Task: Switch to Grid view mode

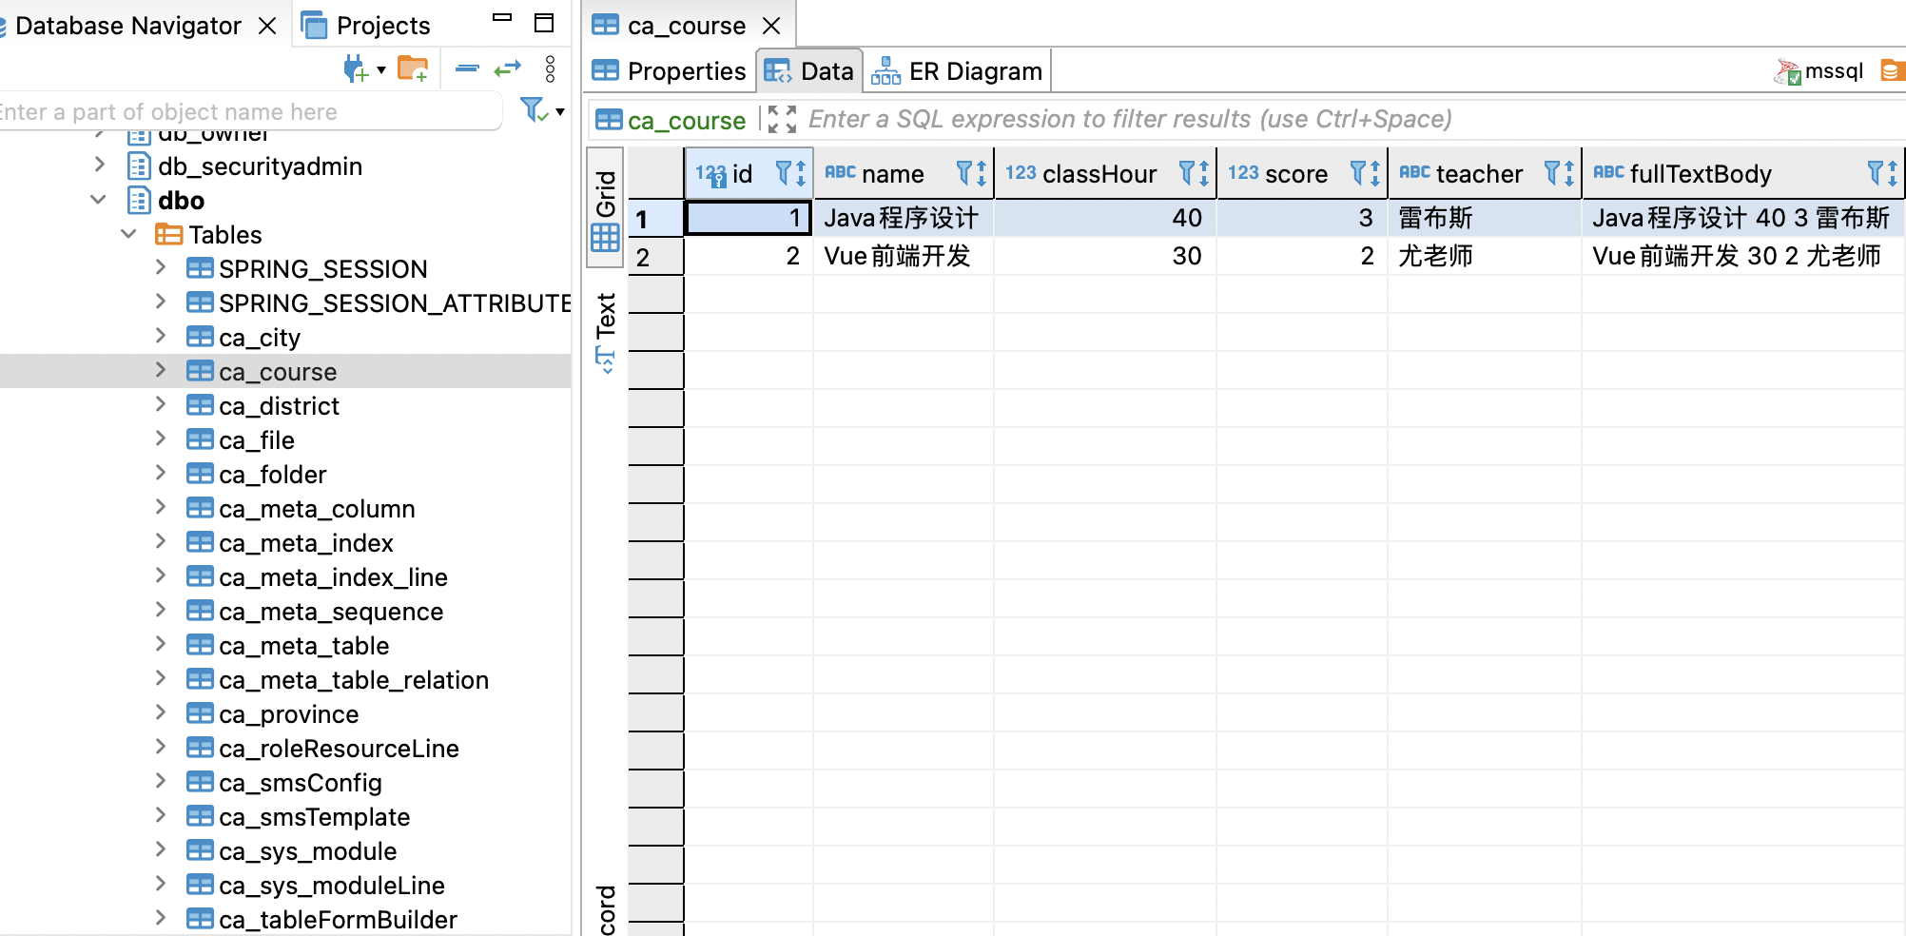Action: (606, 209)
